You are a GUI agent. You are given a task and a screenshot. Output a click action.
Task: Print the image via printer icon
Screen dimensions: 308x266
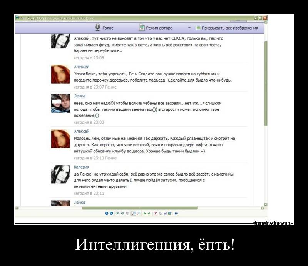point(160,213)
